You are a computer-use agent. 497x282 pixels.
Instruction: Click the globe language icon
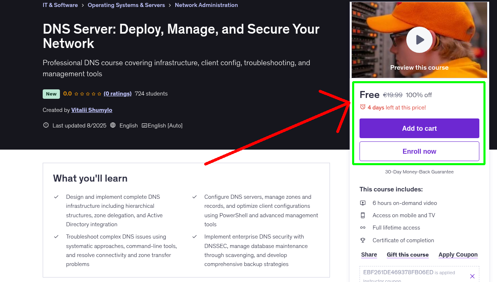tap(113, 125)
